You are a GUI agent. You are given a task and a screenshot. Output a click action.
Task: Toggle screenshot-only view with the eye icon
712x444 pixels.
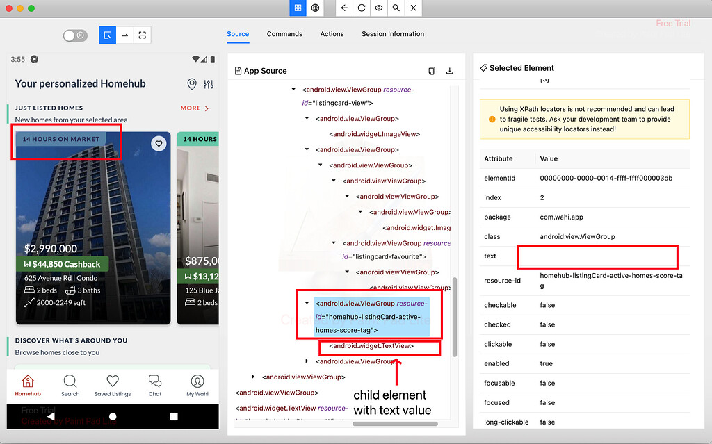pos(380,8)
